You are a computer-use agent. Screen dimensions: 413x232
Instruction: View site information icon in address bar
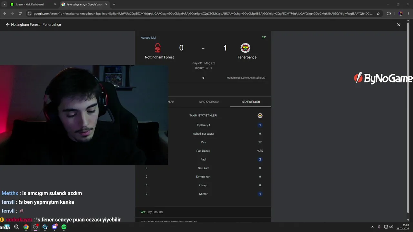point(29,14)
